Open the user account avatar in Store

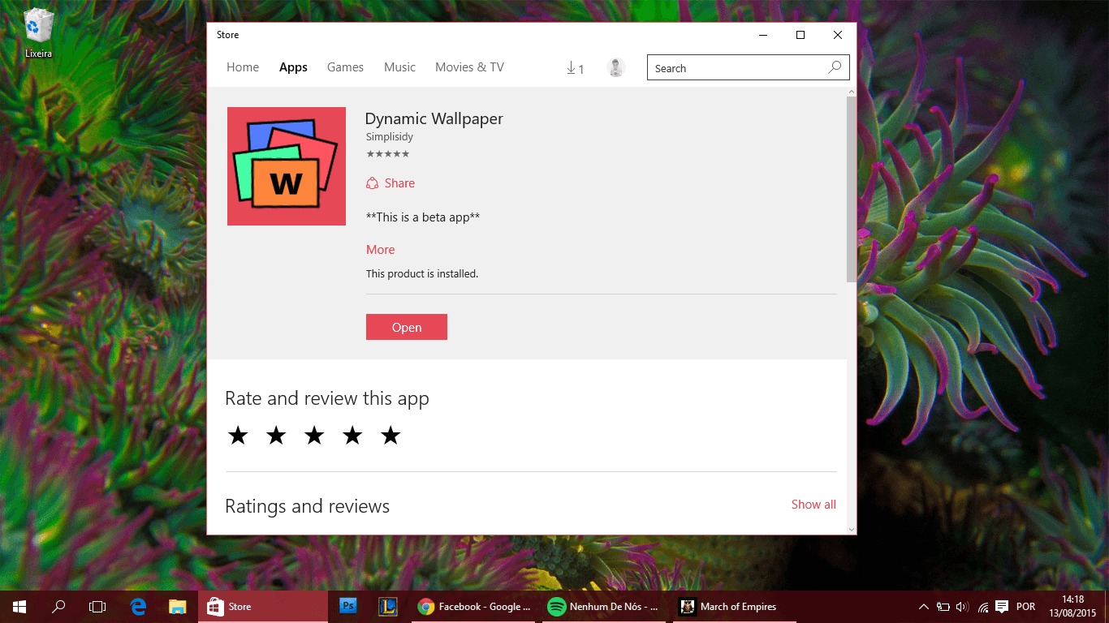coord(616,68)
